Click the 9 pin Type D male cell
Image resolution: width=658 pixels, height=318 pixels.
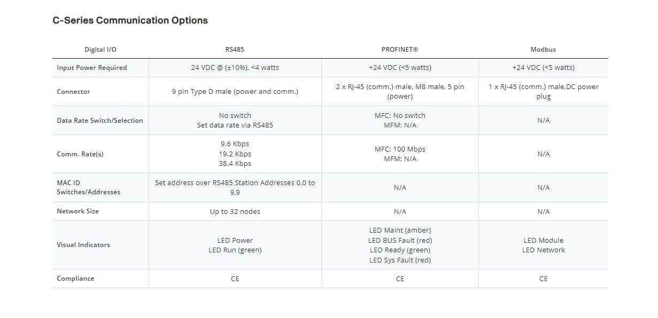[x=235, y=92]
